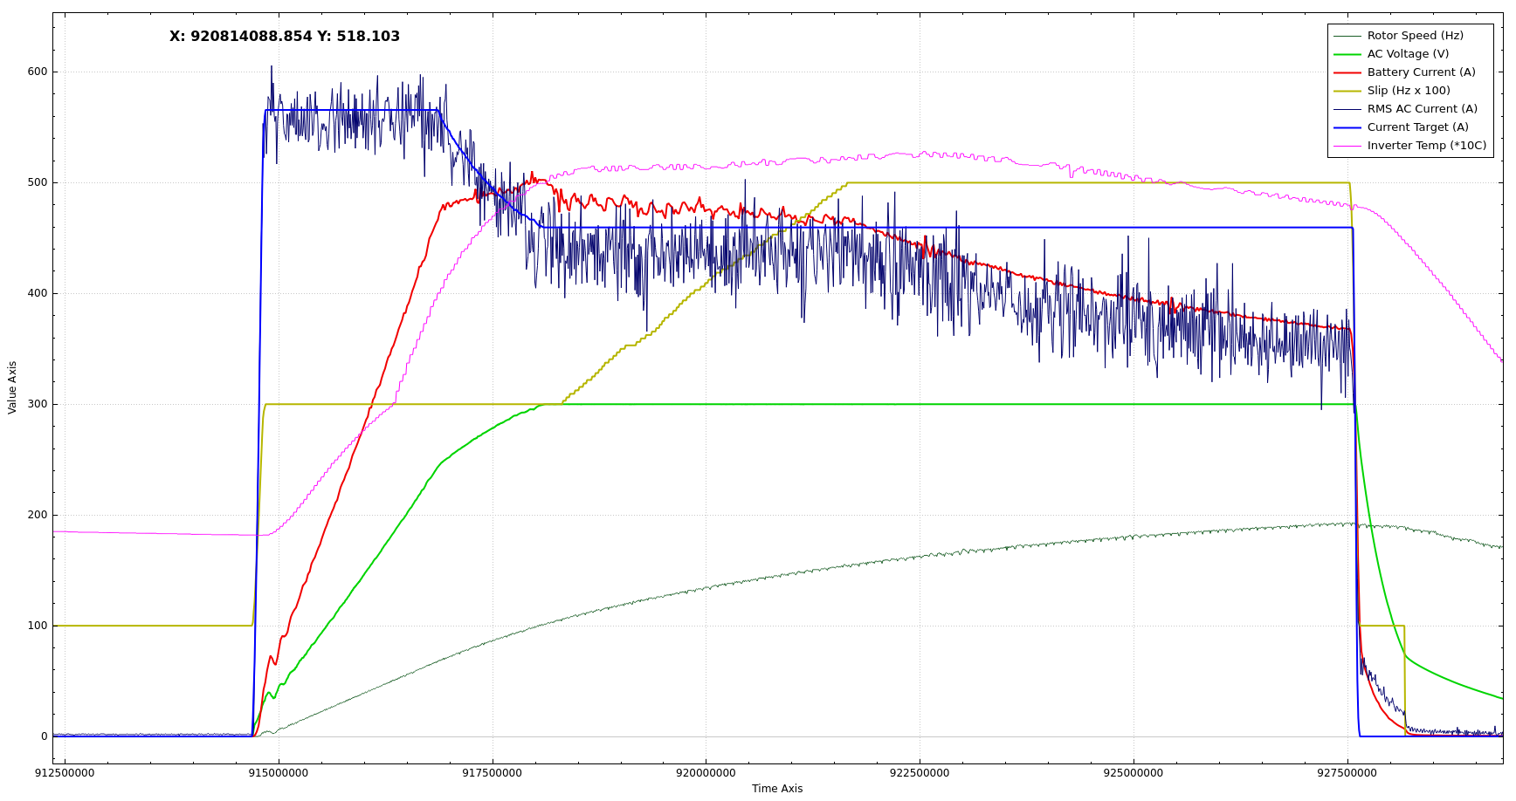Click the red Battery Current legend line swatch
The image size is (1516, 801).
pyautogui.click(x=1347, y=72)
